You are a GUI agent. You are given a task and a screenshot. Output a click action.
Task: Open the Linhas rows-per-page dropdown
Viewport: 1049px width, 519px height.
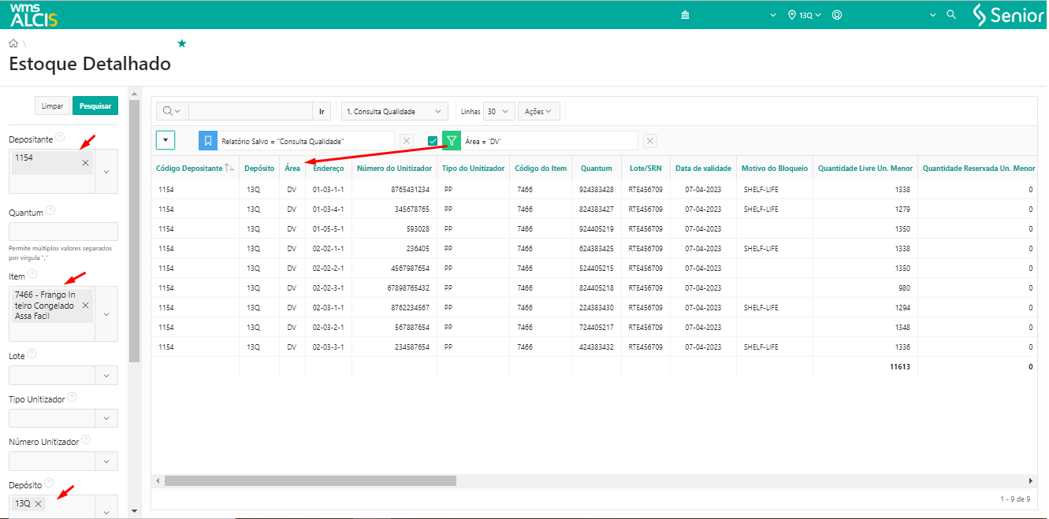[x=499, y=112]
